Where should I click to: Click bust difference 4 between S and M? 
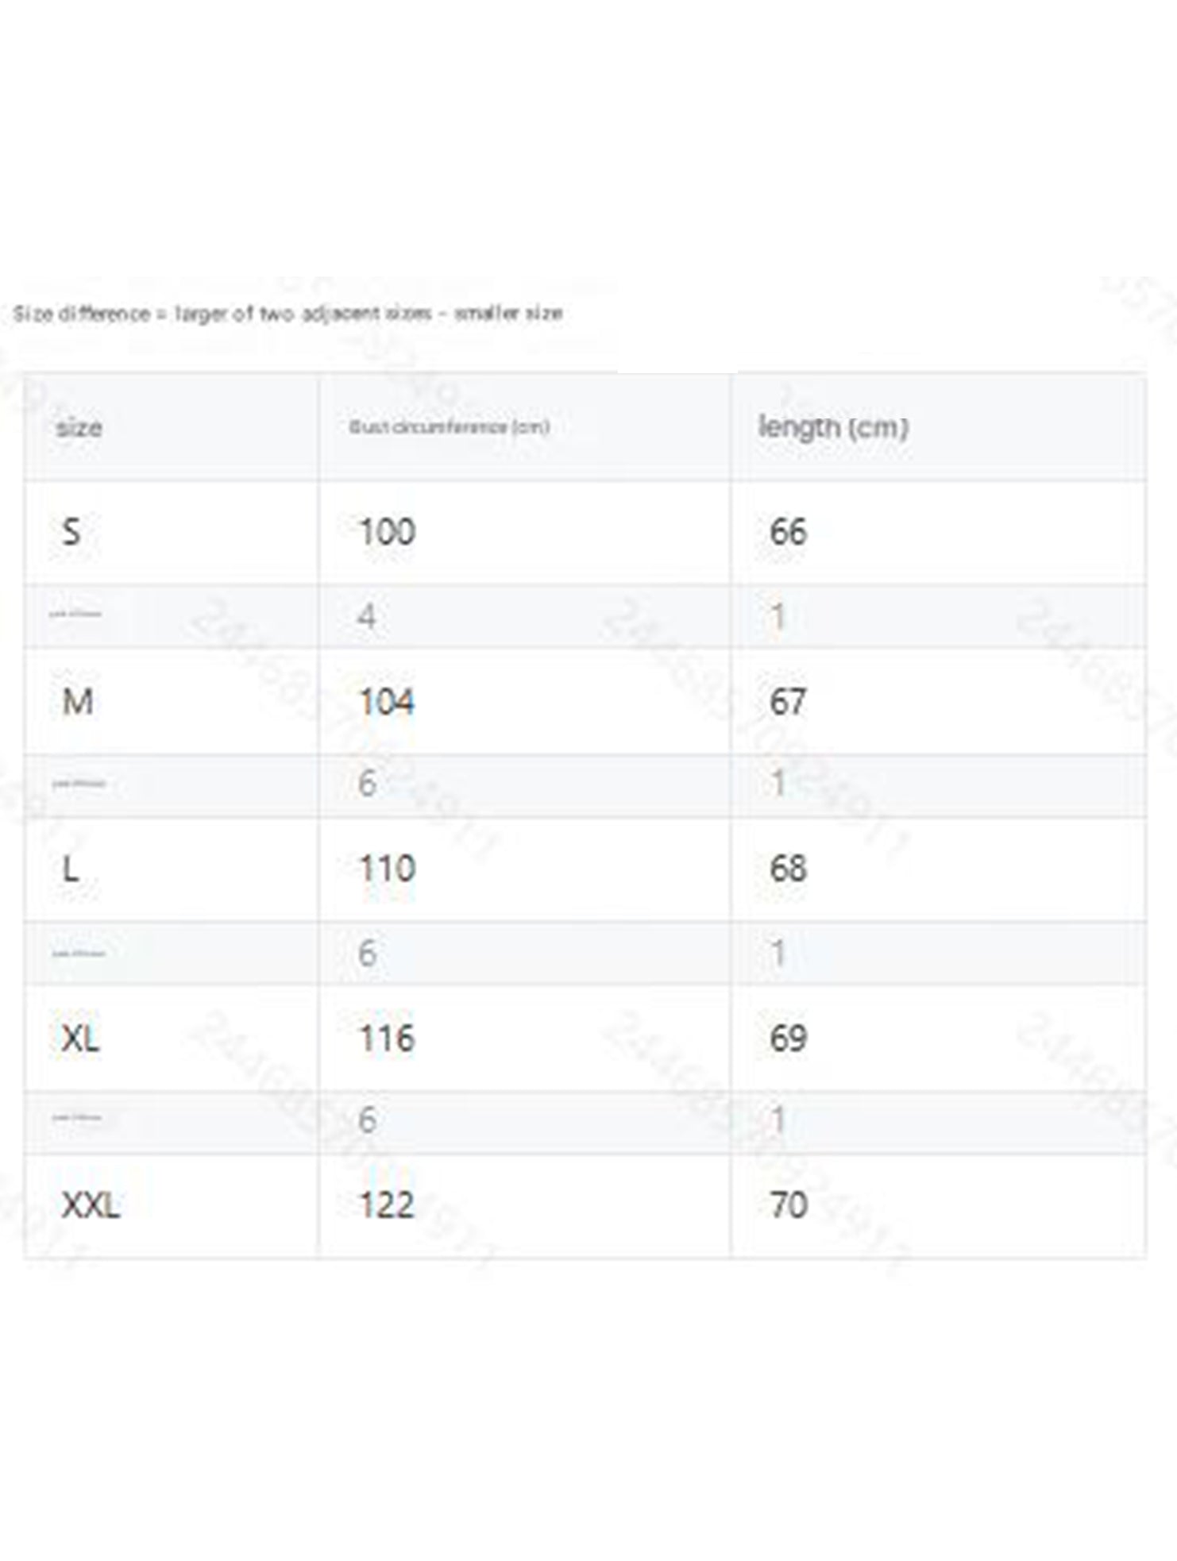[366, 616]
